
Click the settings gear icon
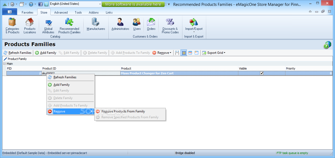[12, 4]
